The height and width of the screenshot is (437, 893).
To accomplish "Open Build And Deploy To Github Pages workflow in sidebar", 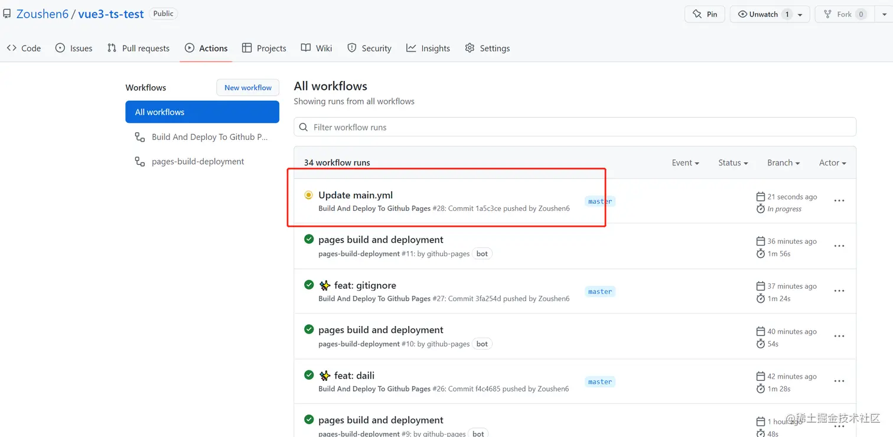I will point(202,137).
